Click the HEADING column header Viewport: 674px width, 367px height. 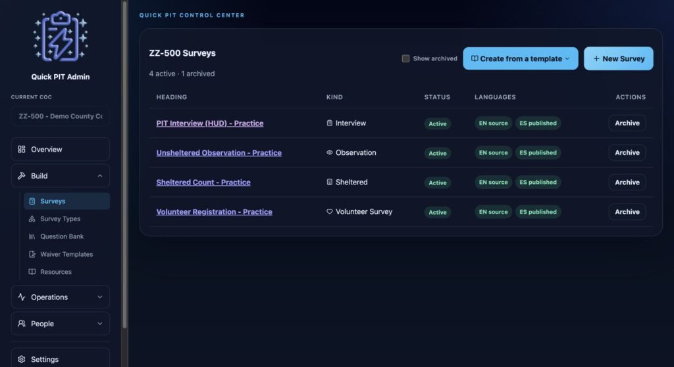(x=172, y=97)
